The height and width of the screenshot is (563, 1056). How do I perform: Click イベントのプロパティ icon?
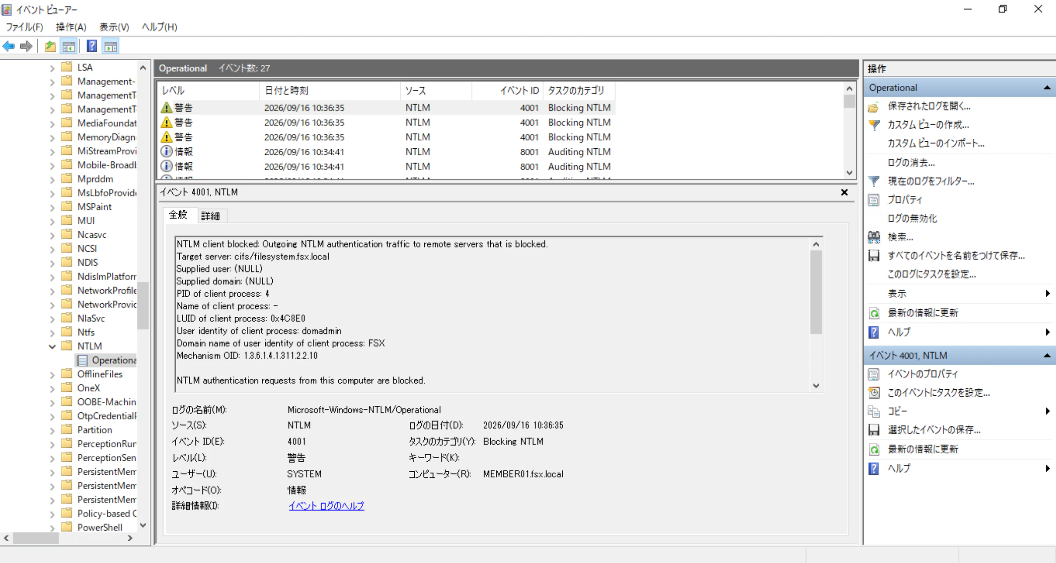pyautogui.click(x=874, y=374)
